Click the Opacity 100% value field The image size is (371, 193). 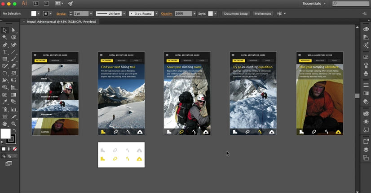[x=183, y=14]
